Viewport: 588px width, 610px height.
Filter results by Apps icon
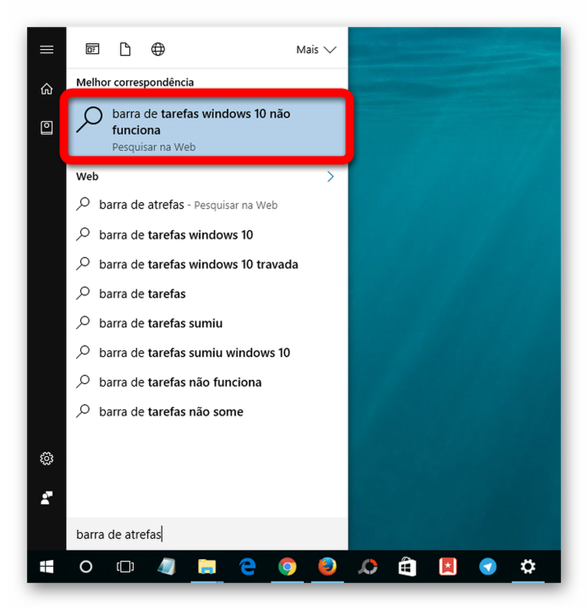(x=92, y=49)
